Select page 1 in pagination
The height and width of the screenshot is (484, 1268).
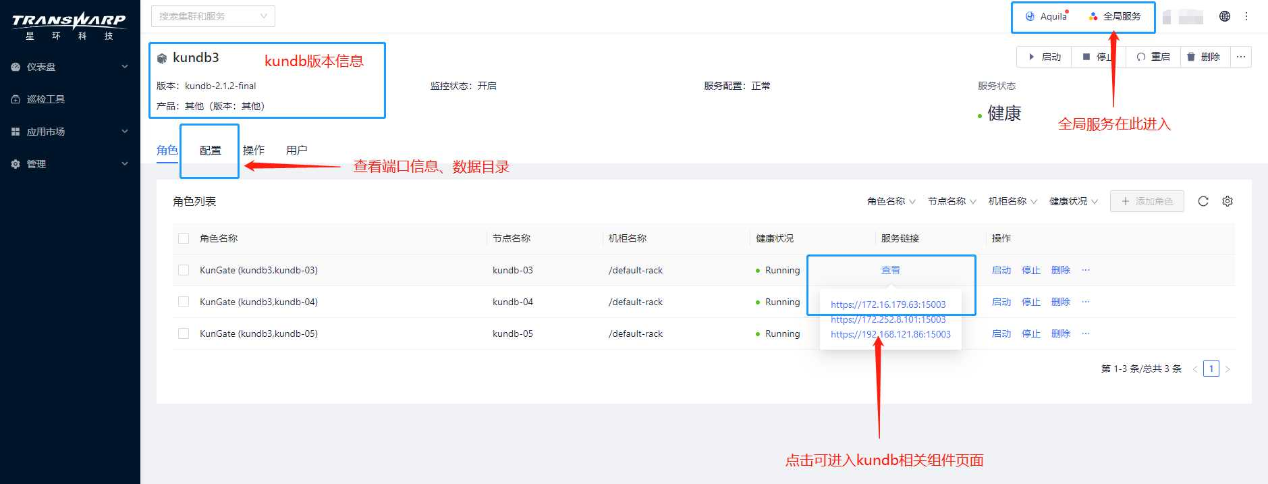point(1211,369)
